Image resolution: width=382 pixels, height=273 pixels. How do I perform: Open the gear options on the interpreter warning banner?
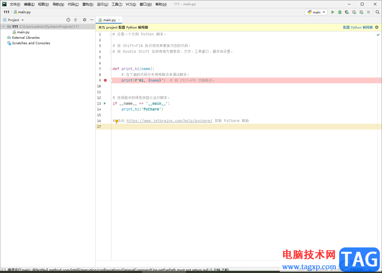pos(377,27)
